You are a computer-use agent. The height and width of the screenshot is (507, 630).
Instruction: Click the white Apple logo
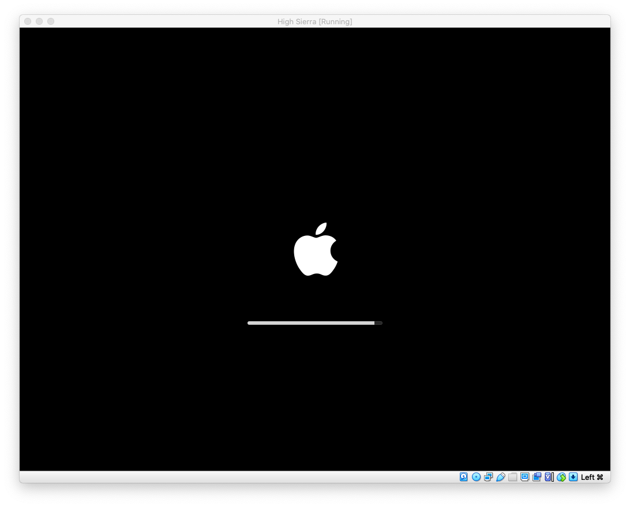tap(315, 251)
